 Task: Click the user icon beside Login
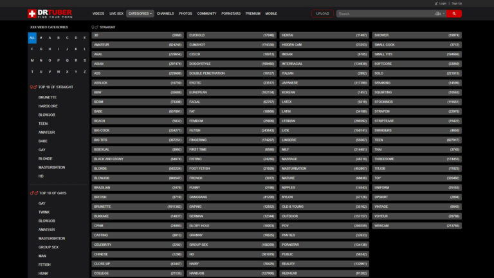click(x=437, y=3)
